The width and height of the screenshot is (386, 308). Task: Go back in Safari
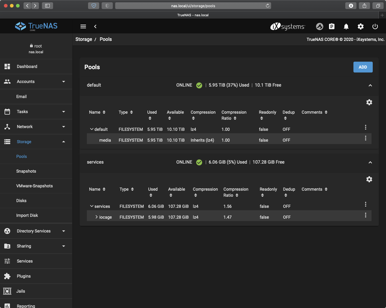pos(27,6)
